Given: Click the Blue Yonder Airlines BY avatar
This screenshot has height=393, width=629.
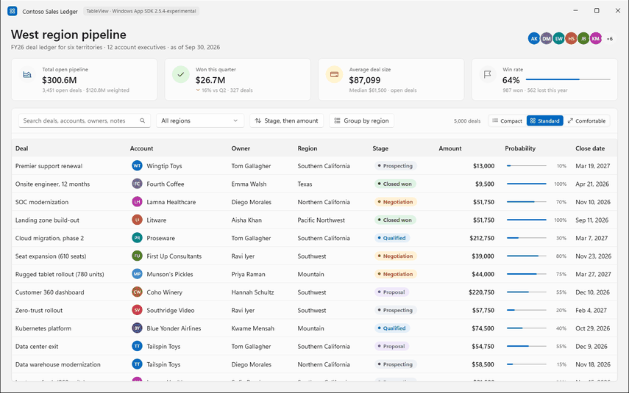Looking at the screenshot, I should (137, 328).
